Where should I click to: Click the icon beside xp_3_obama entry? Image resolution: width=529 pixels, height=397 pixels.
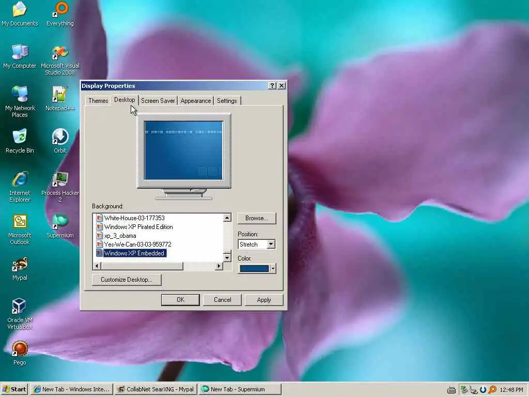click(99, 236)
